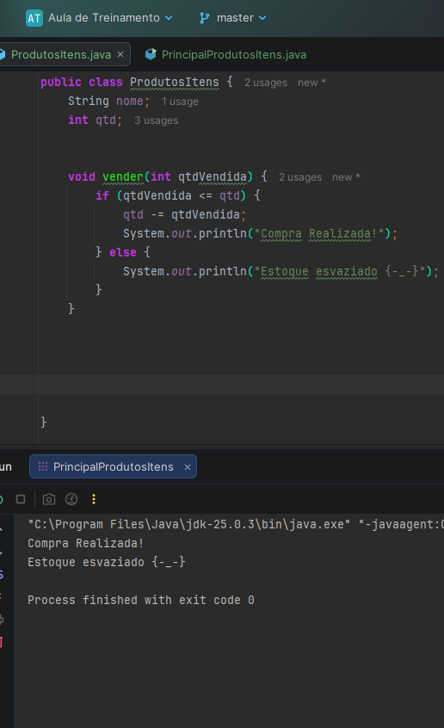Click the vender method name in code
Image resolution: width=444 pixels, height=728 pixels.
[x=122, y=177]
